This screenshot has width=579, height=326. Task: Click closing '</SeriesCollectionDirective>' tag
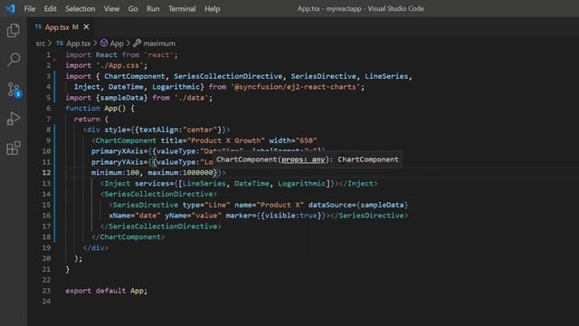click(x=161, y=226)
